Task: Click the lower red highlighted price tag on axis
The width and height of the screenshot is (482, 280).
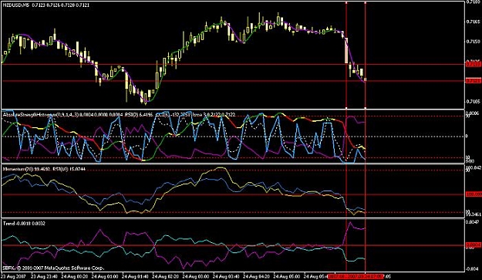Action: [474, 81]
